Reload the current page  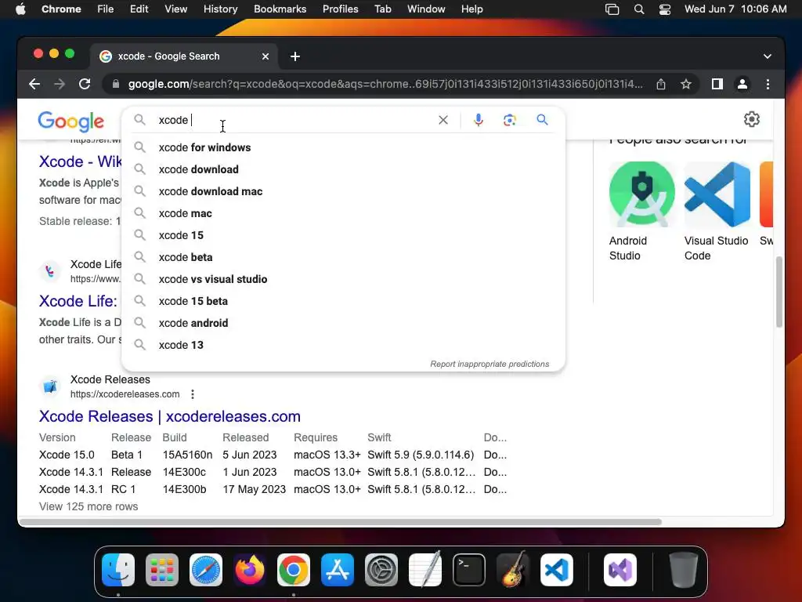(x=85, y=84)
